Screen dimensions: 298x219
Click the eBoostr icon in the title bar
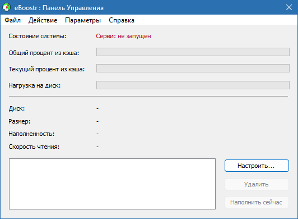[6, 7]
